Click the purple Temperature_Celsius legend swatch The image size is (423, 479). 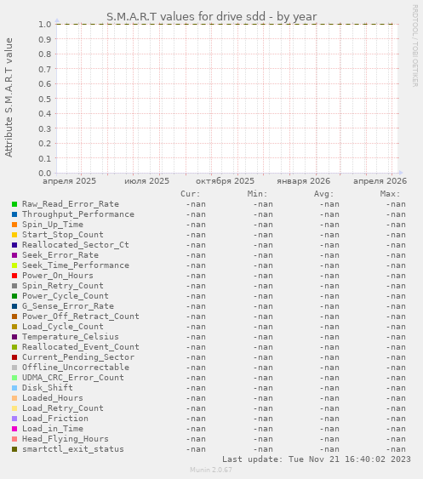tap(14, 337)
